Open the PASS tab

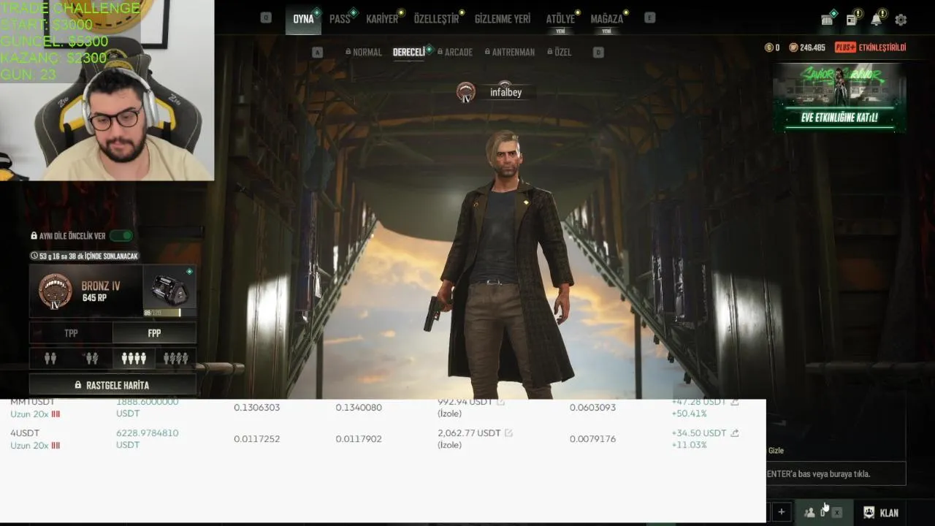340,19
